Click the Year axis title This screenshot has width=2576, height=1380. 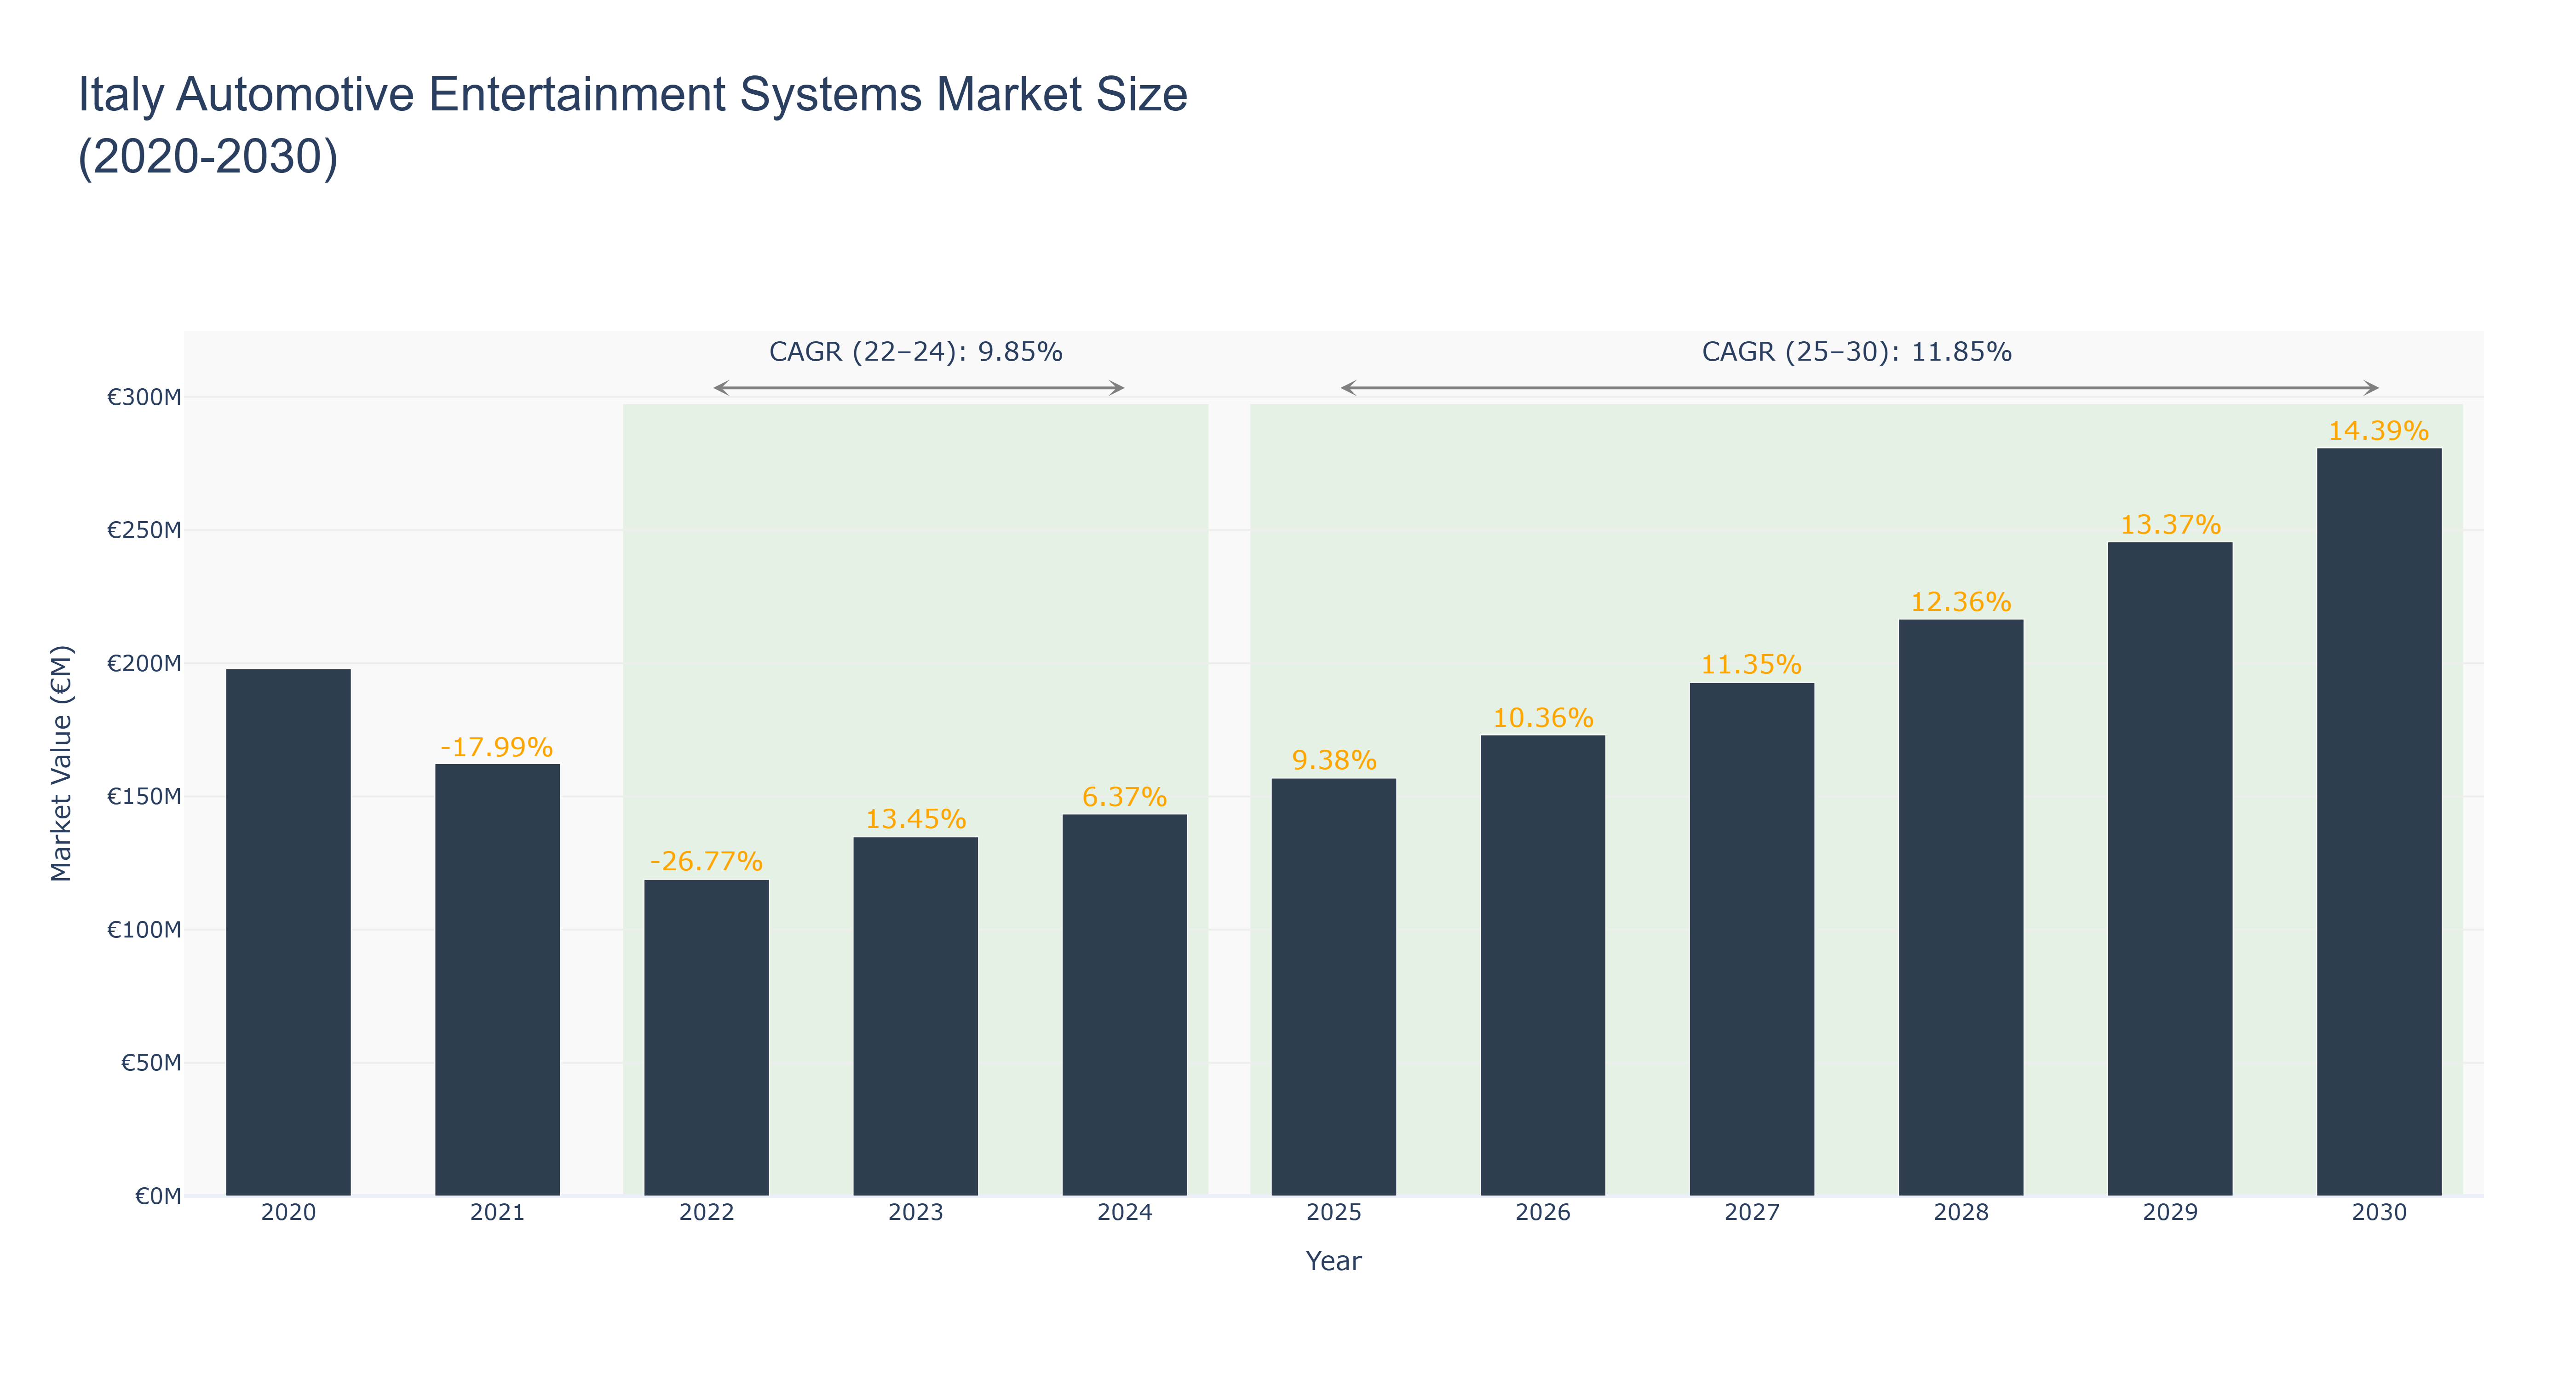[1333, 1261]
